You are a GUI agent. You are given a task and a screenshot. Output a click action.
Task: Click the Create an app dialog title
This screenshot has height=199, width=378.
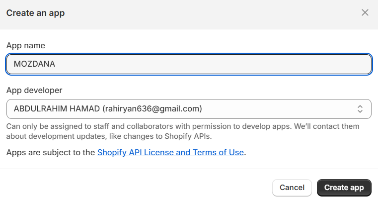coord(35,13)
